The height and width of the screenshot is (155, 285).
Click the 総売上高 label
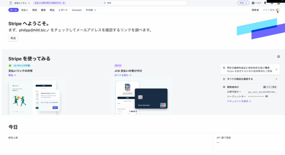coord(13,138)
